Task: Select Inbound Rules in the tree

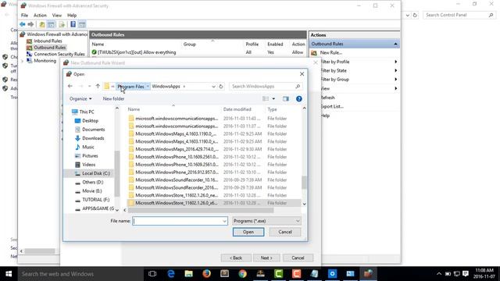Action: pyautogui.click(x=48, y=41)
